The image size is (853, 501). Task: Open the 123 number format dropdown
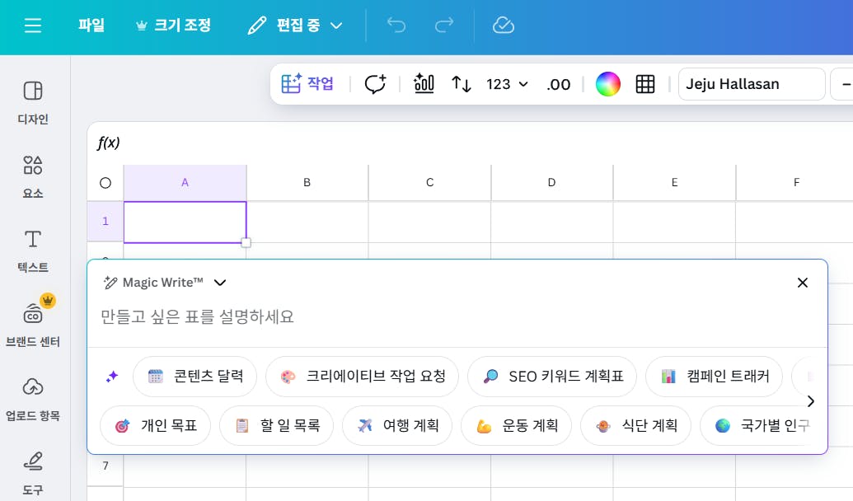click(506, 83)
